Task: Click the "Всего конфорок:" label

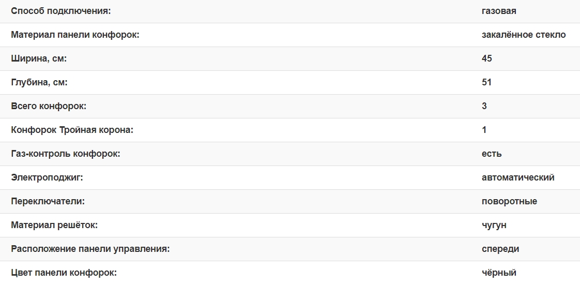Action: tap(49, 106)
